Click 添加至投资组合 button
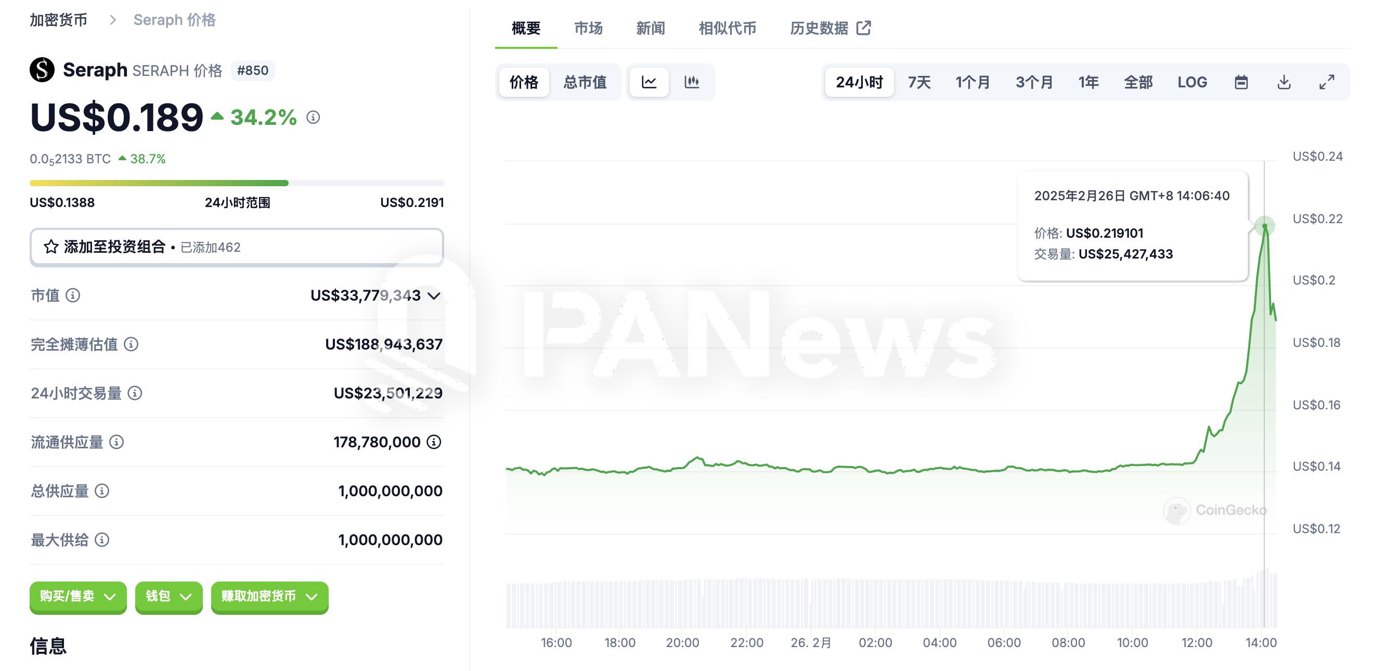This screenshot has height=671, width=1374. click(237, 247)
